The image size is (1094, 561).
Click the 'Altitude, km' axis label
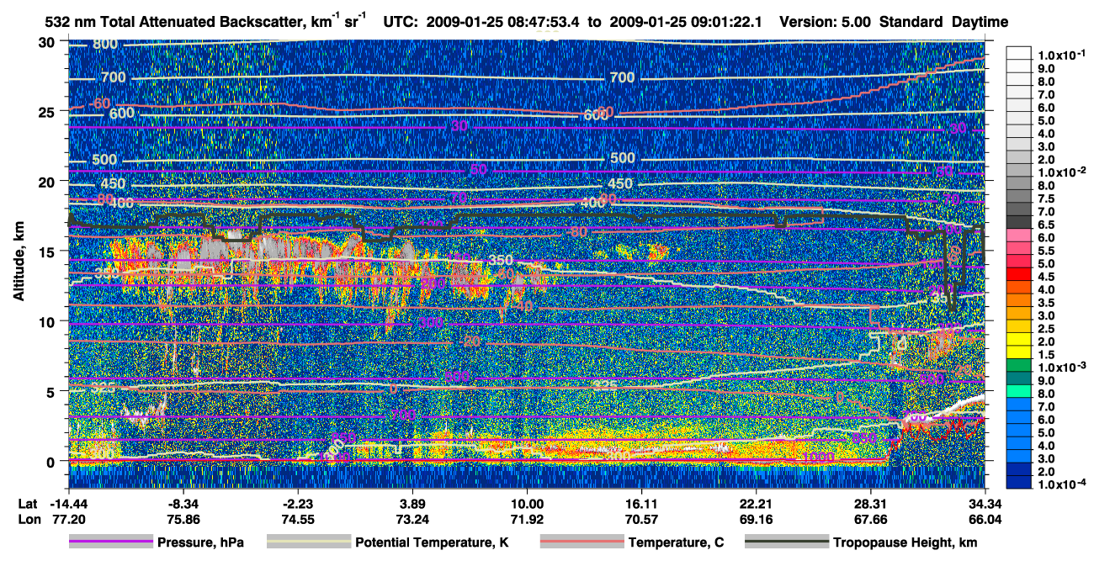19,262
